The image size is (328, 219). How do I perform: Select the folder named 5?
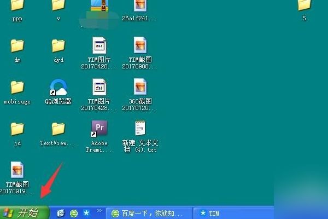click(304, 5)
